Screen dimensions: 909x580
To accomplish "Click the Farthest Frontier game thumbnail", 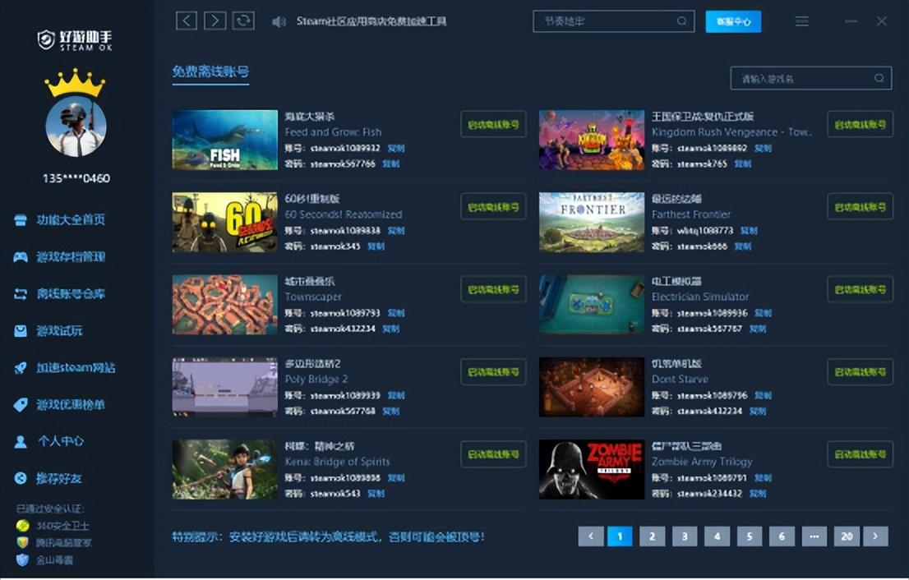I will (x=591, y=223).
